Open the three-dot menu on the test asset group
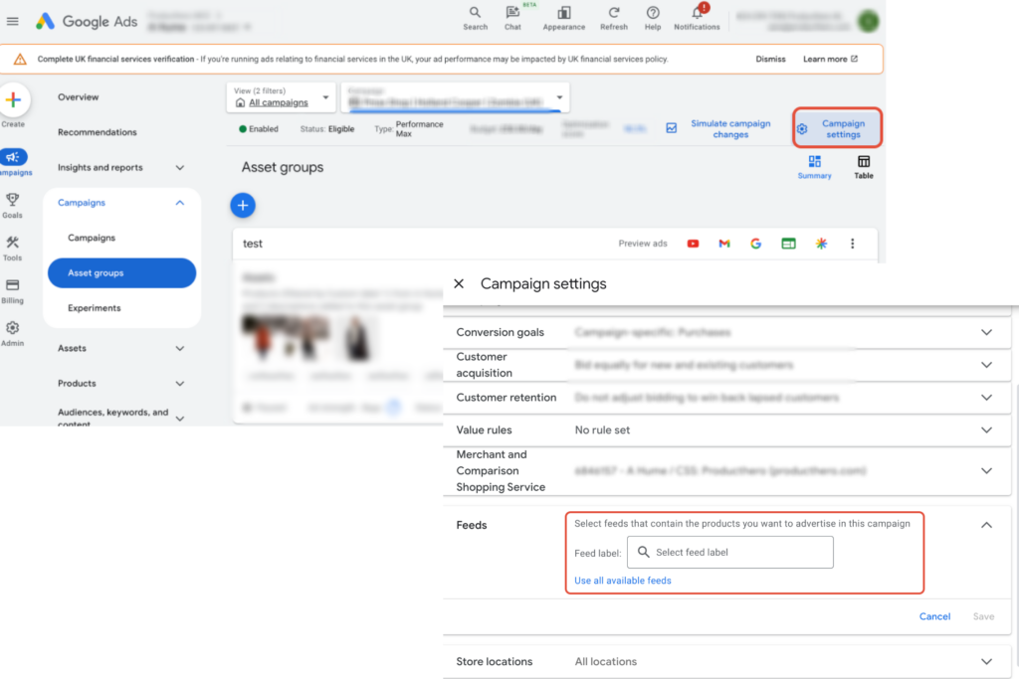 coord(853,243)
